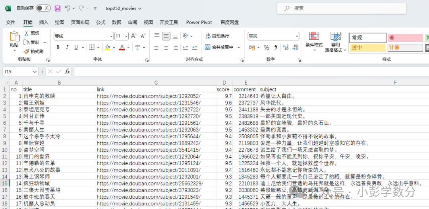Open the 文件 File tab
Image resolution: width=429 pixels, height=209 pixels.
click(11, 22)
